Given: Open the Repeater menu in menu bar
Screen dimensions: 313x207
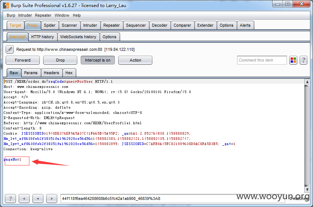Looking at the screenshot, I should [x=43, y=15].
